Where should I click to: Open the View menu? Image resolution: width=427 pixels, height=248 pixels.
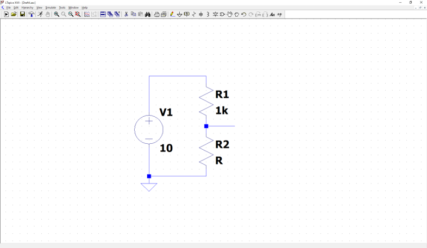[x=39, y=8]
